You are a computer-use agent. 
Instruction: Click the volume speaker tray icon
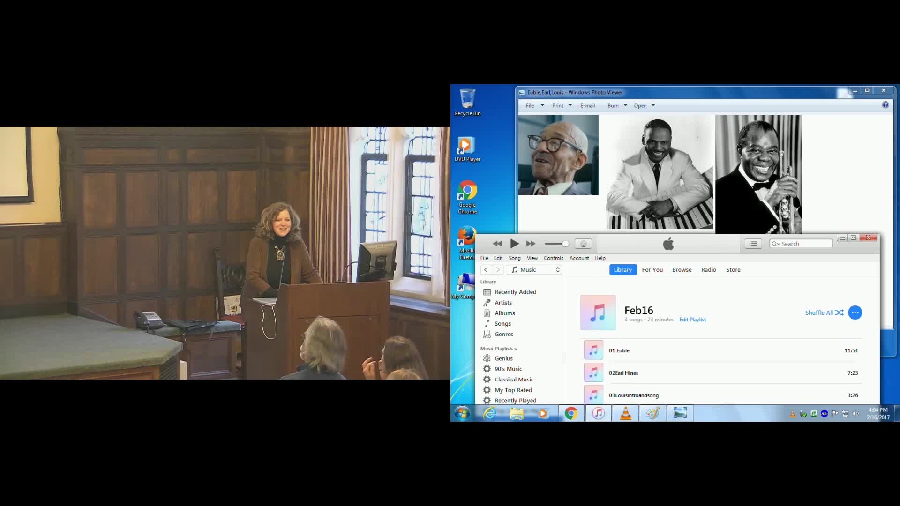point(856,414)
